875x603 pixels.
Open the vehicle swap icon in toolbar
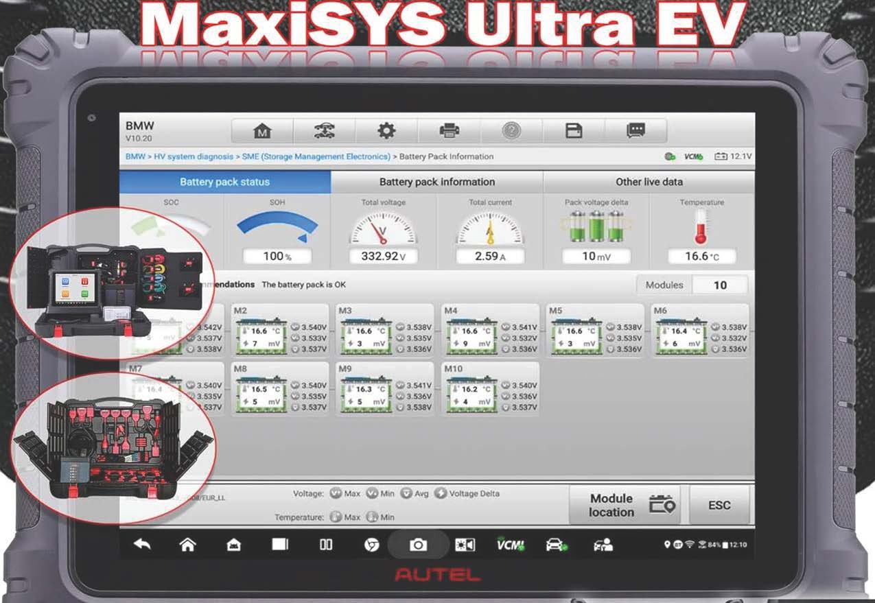[324, 131]
